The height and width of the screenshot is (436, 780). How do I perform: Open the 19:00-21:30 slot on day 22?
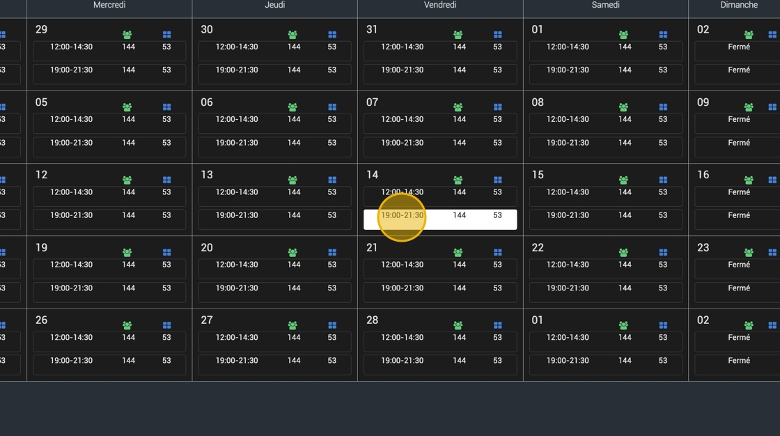[605, 293]
